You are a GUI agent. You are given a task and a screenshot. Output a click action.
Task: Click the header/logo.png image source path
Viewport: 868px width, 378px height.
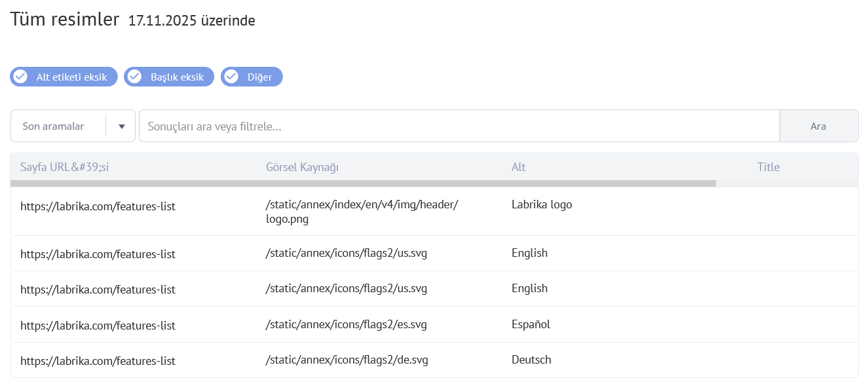(x=362, y=212)
